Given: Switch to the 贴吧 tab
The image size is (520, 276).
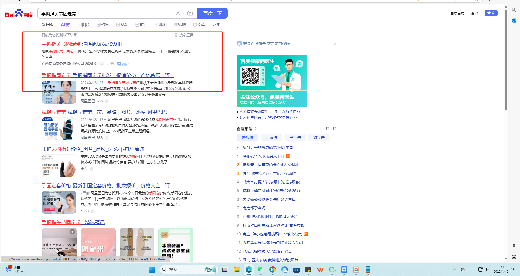Looking at the screenshot, I should 180,25.
